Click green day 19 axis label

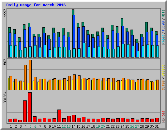tap(98, 126)
